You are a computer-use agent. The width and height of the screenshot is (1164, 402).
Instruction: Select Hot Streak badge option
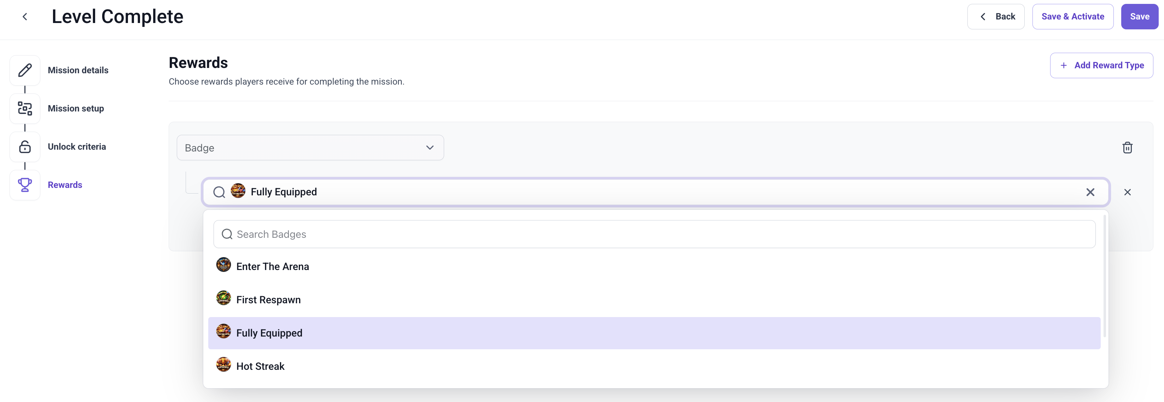click(x=654, y=366)
